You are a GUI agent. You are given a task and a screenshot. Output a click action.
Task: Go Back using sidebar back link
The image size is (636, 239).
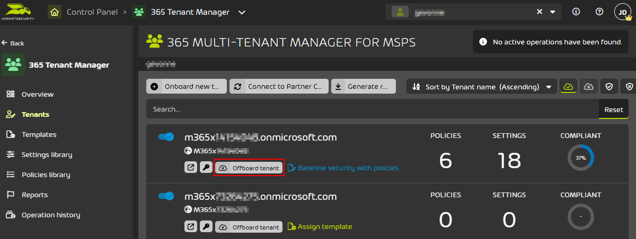(x=13, y=43)
